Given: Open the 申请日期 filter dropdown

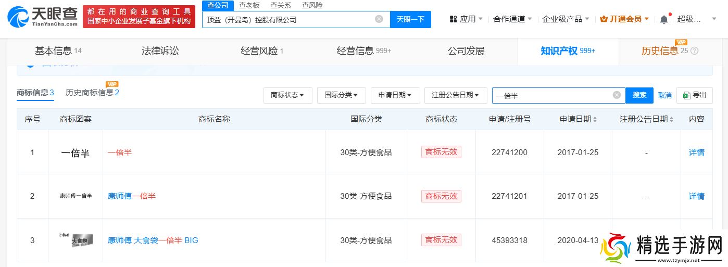Looking at the screenshot, I should [x=395, y=95].
